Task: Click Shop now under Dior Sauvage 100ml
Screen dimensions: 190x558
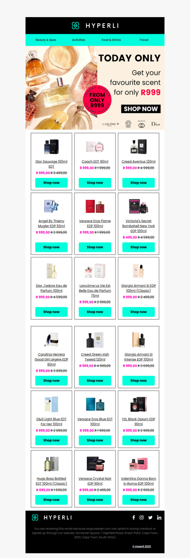Action: tap(51, 183)
